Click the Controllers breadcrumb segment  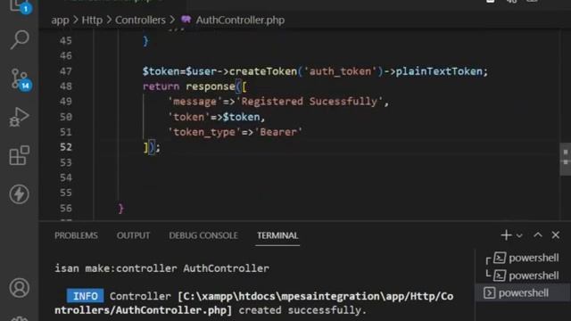(x=140, y=20)
